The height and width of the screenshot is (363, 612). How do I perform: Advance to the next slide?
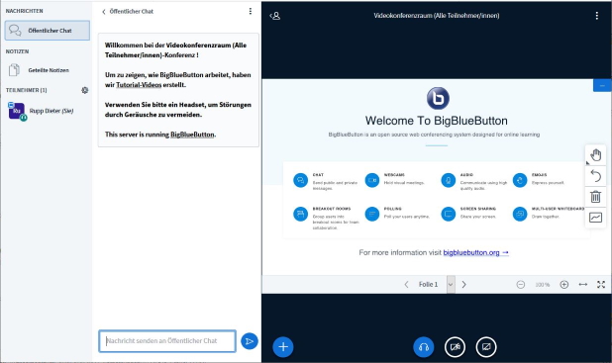click(464, 284)
